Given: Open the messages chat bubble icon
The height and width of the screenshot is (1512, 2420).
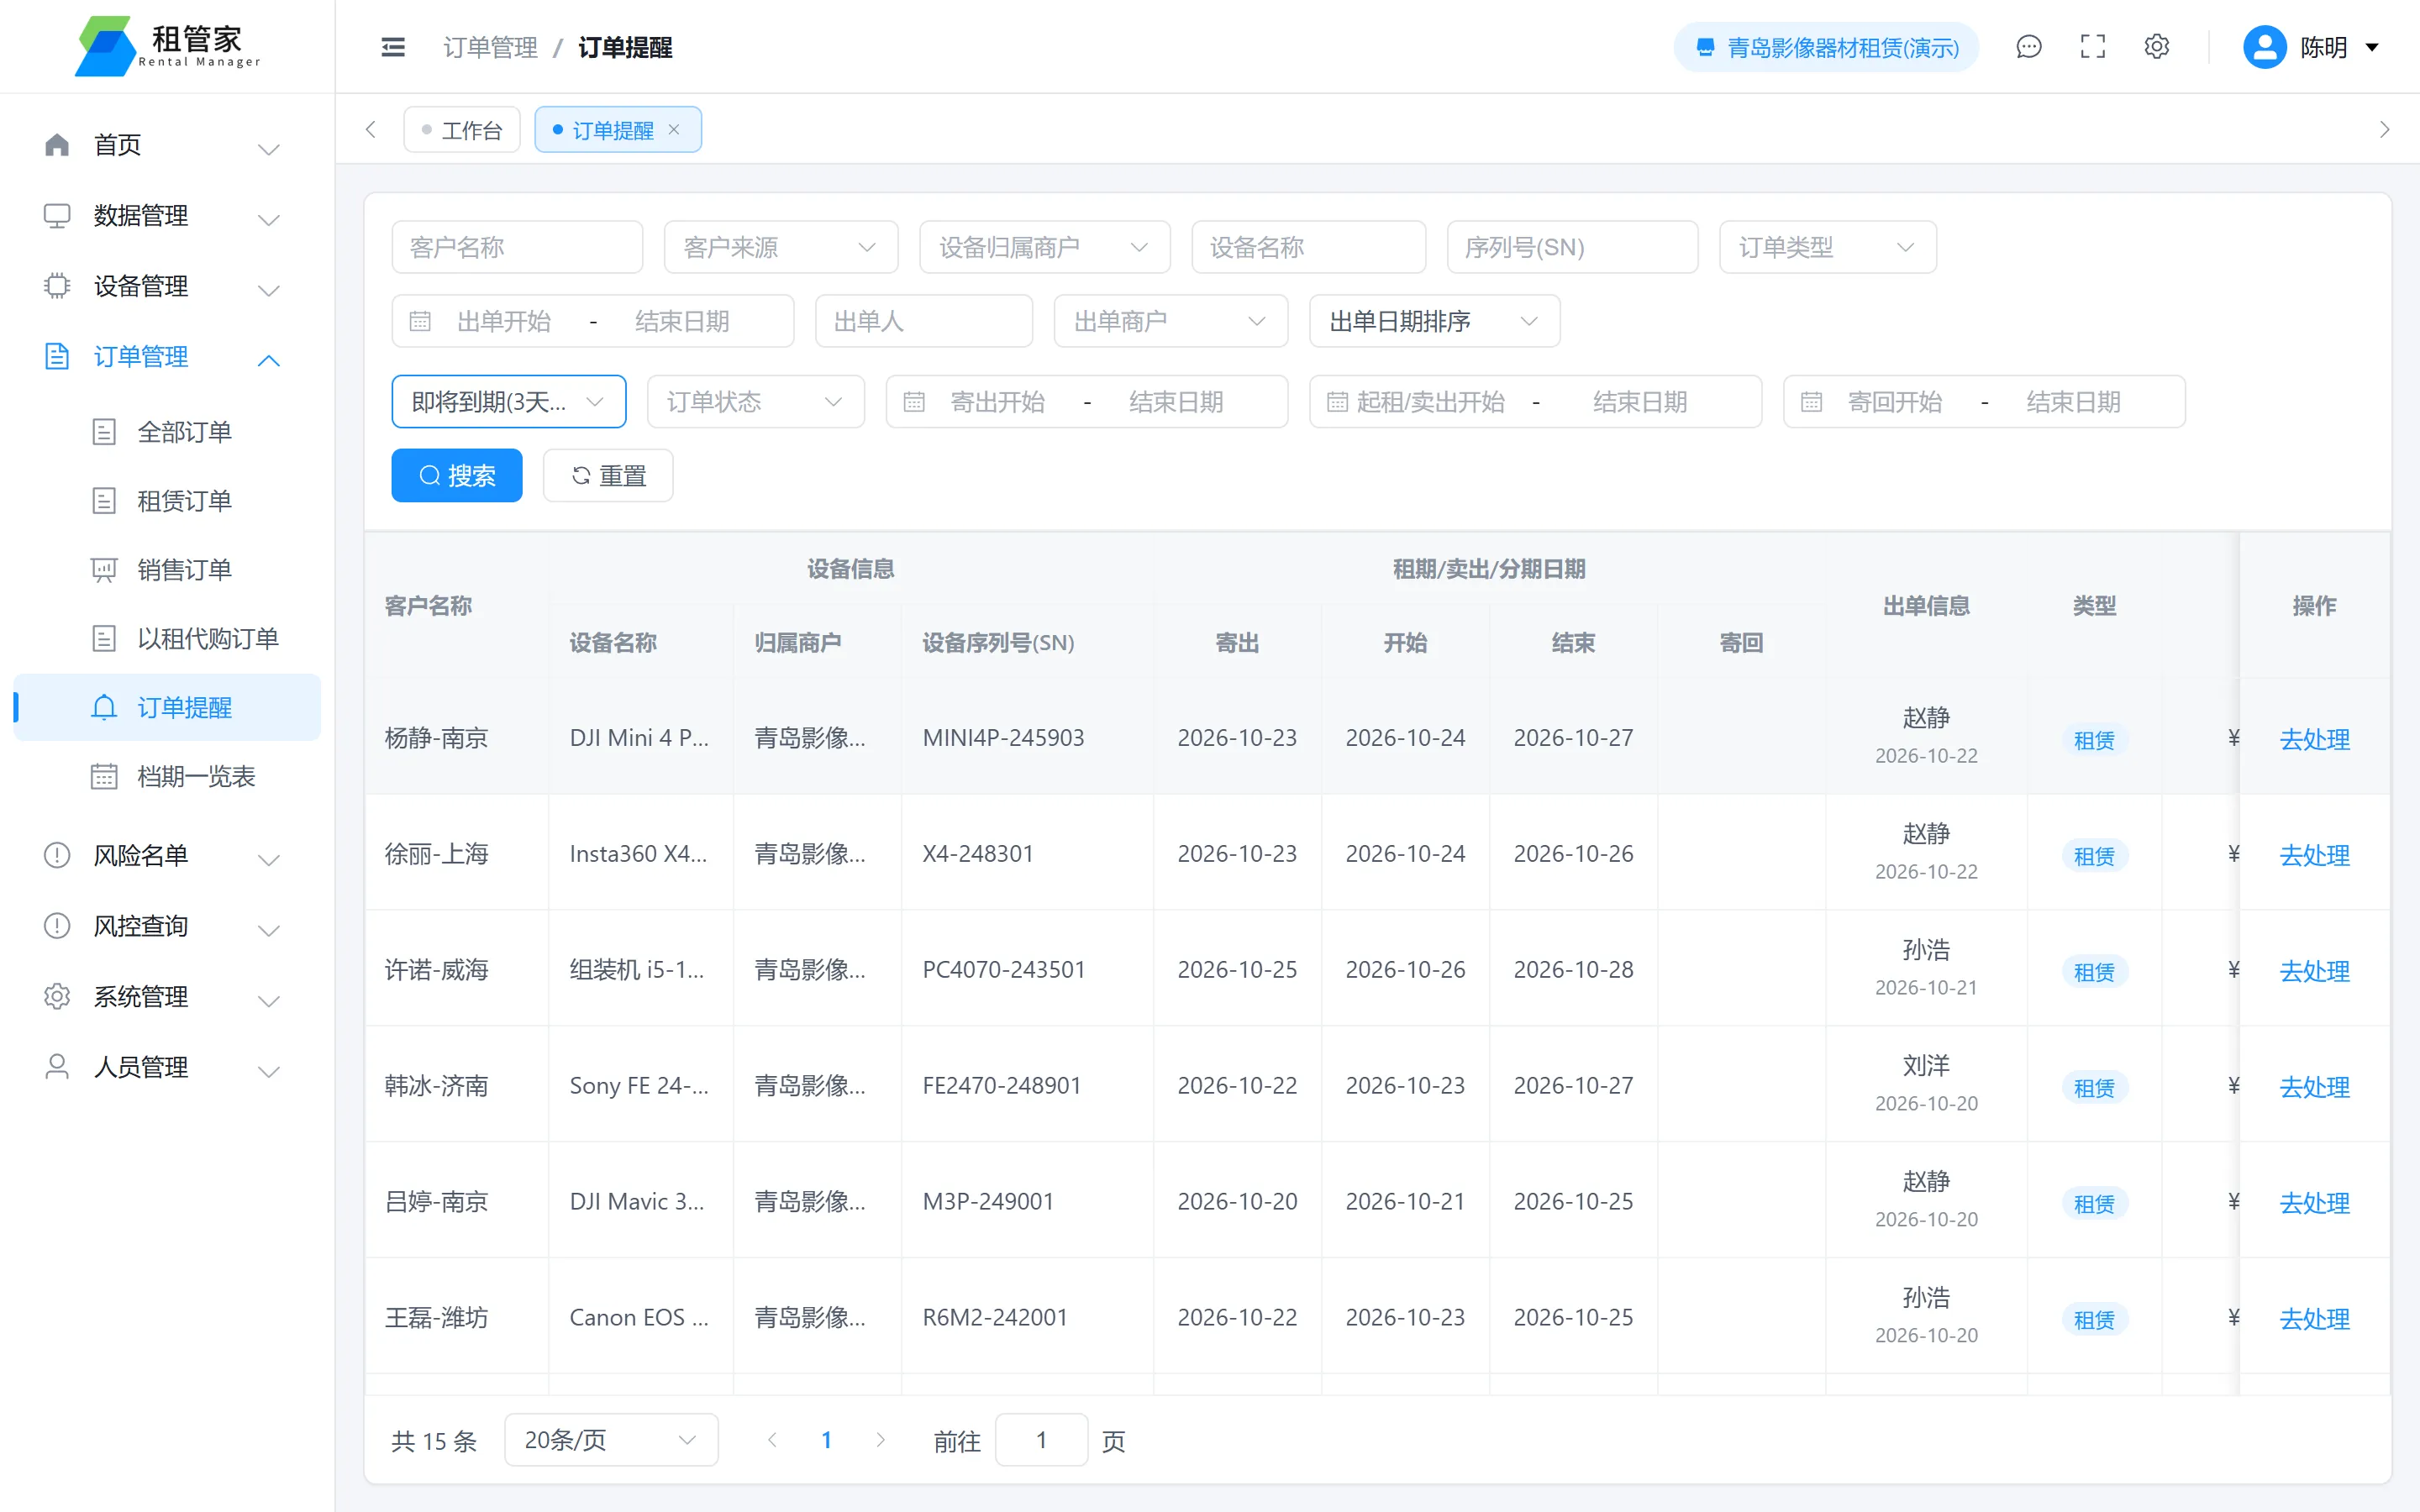Looking at the screenshot, I should pos(2029,47).
